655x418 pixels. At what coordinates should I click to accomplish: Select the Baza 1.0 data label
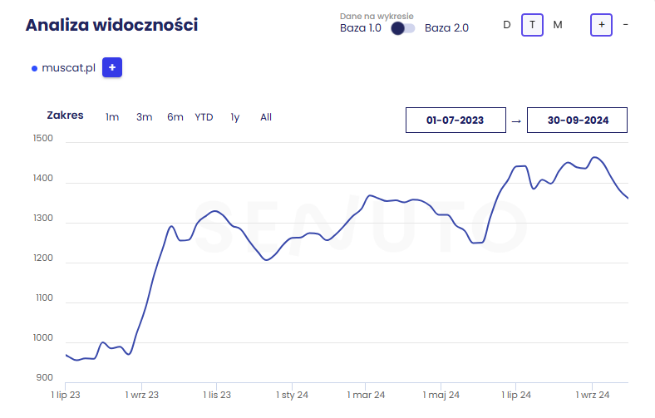pos(362,28)
